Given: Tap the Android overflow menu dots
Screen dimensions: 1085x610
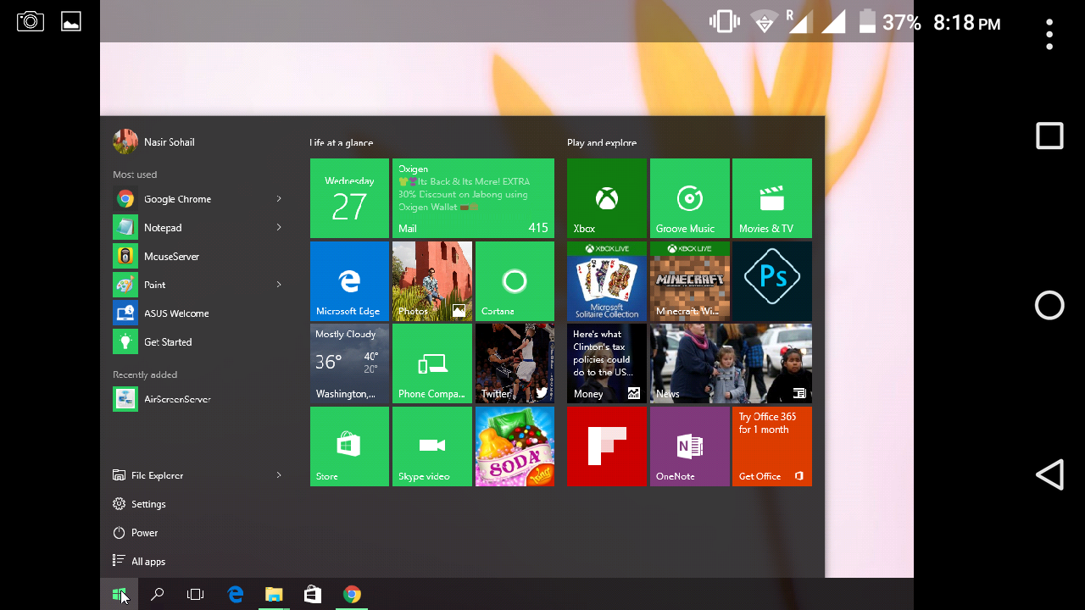Looking at the screenshot, I should point(1049,35).
